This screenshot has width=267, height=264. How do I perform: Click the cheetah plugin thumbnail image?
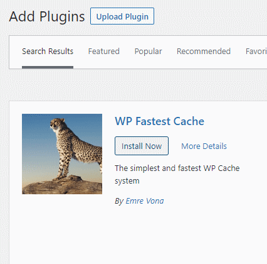tap(62, 154)
